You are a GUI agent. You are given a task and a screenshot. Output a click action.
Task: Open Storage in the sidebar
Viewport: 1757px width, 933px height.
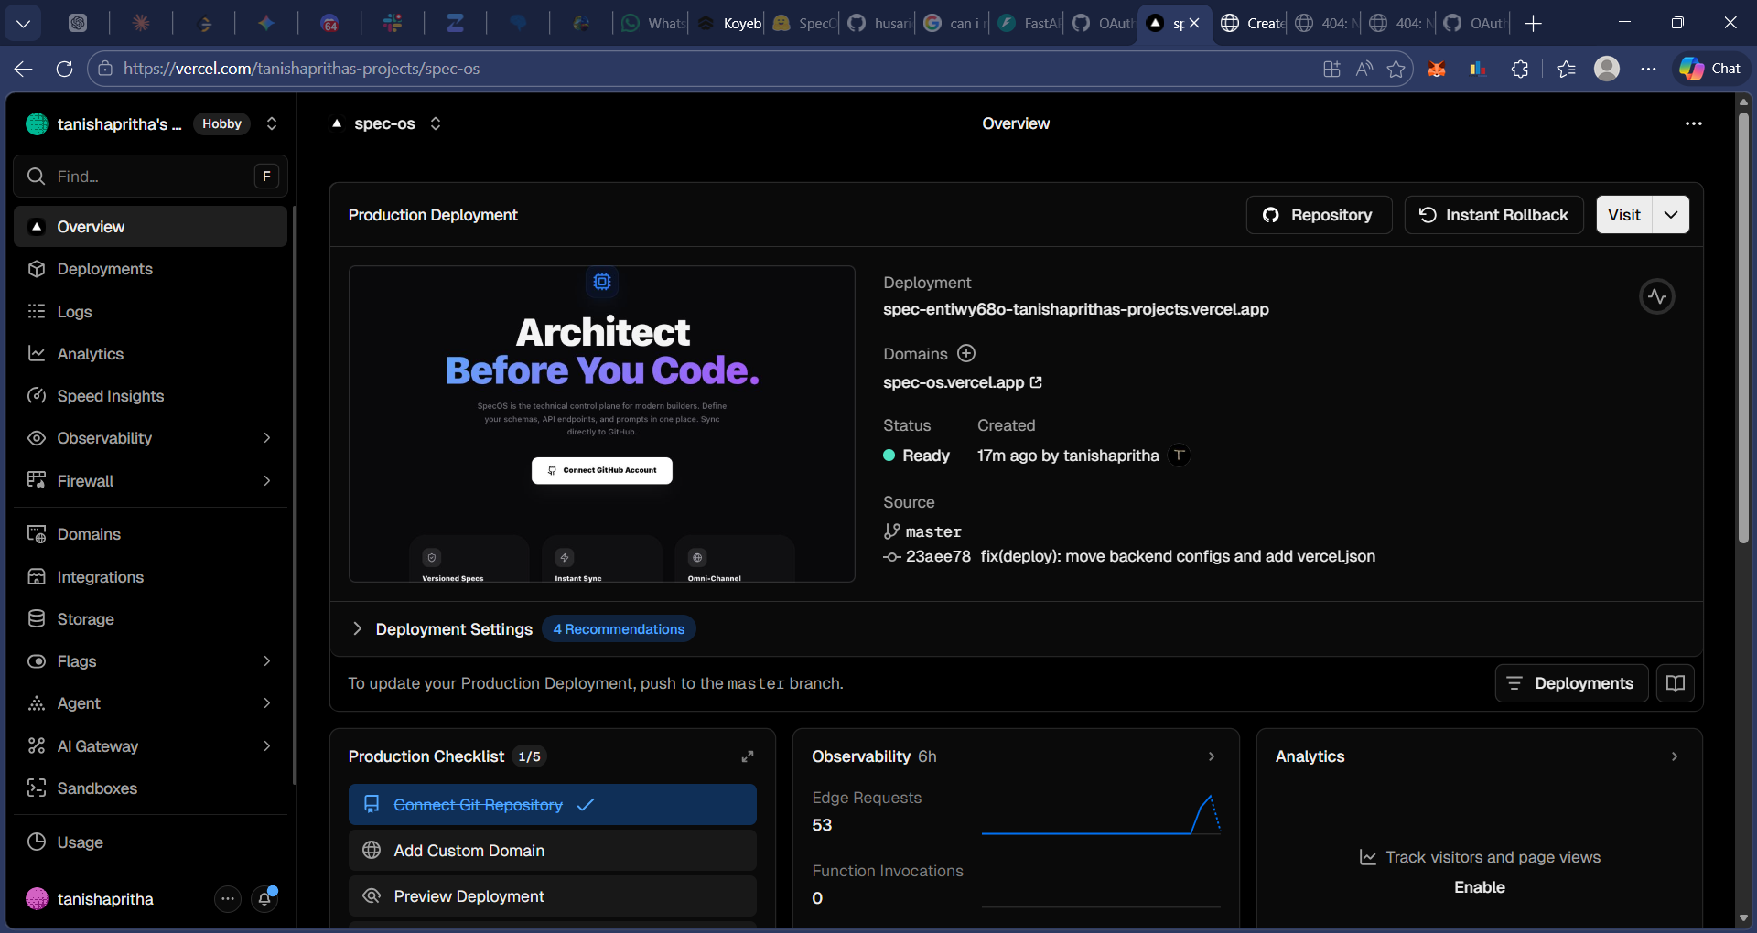[x=150, y=618]
